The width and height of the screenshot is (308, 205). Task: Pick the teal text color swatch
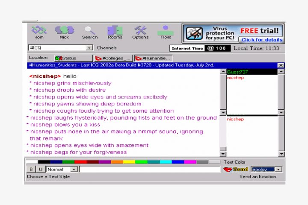[x=154, y=162]
